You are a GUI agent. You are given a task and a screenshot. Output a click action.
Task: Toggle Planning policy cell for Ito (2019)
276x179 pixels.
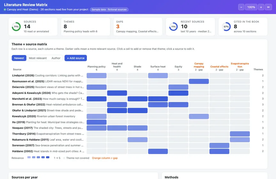click(x=96, y=122)
